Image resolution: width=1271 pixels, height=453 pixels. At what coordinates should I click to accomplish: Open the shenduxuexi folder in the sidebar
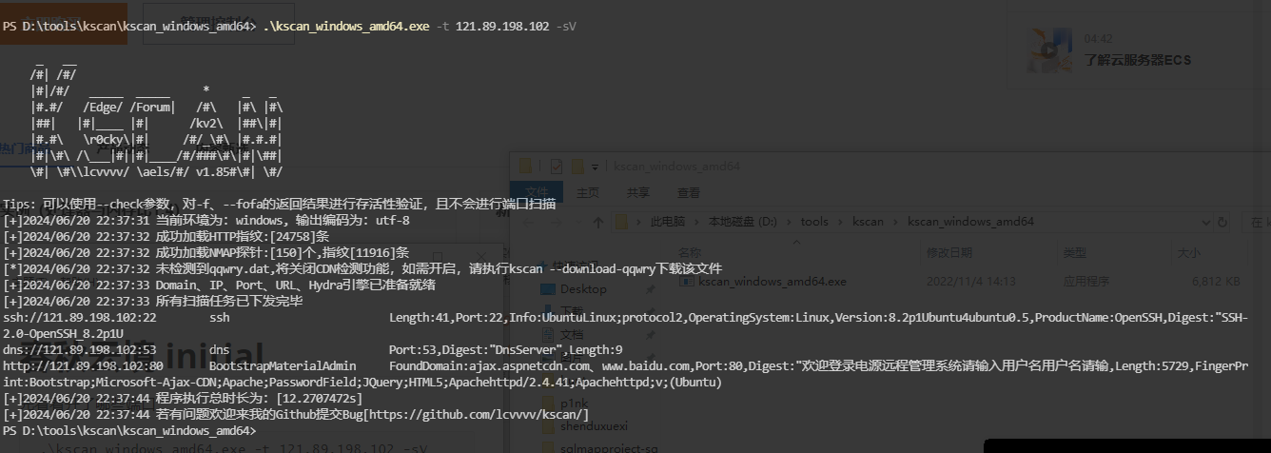tap(595, 426)
